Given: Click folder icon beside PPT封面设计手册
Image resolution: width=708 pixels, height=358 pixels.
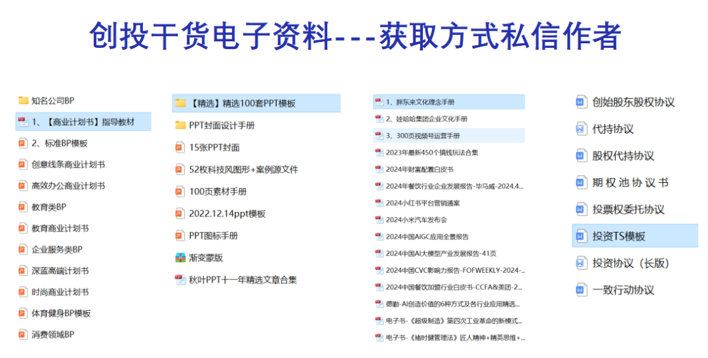Looking at the screenshot, I should [181, 125].
